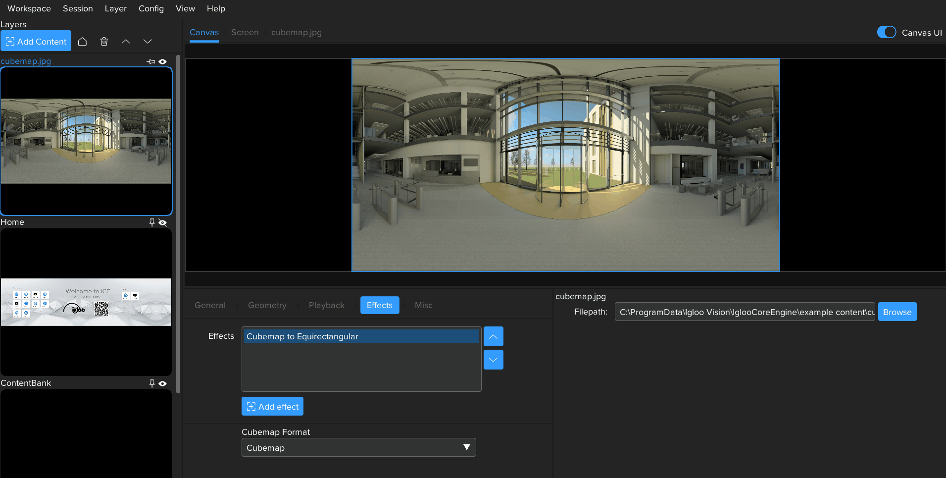Screen dimensions: 946x478
Task: Move selected effect up in list
Action: [x=493, y=336]
